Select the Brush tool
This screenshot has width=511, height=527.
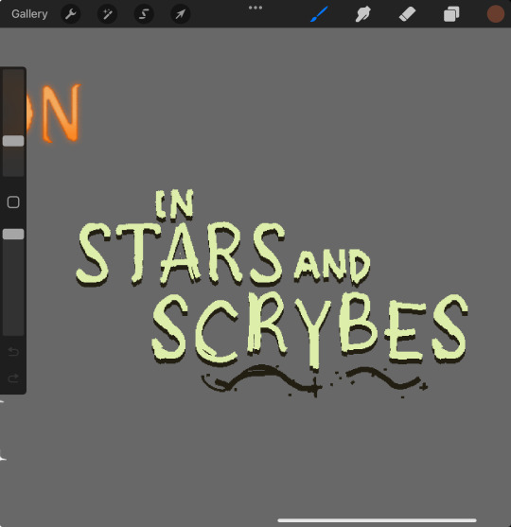(x=319, y=14)
